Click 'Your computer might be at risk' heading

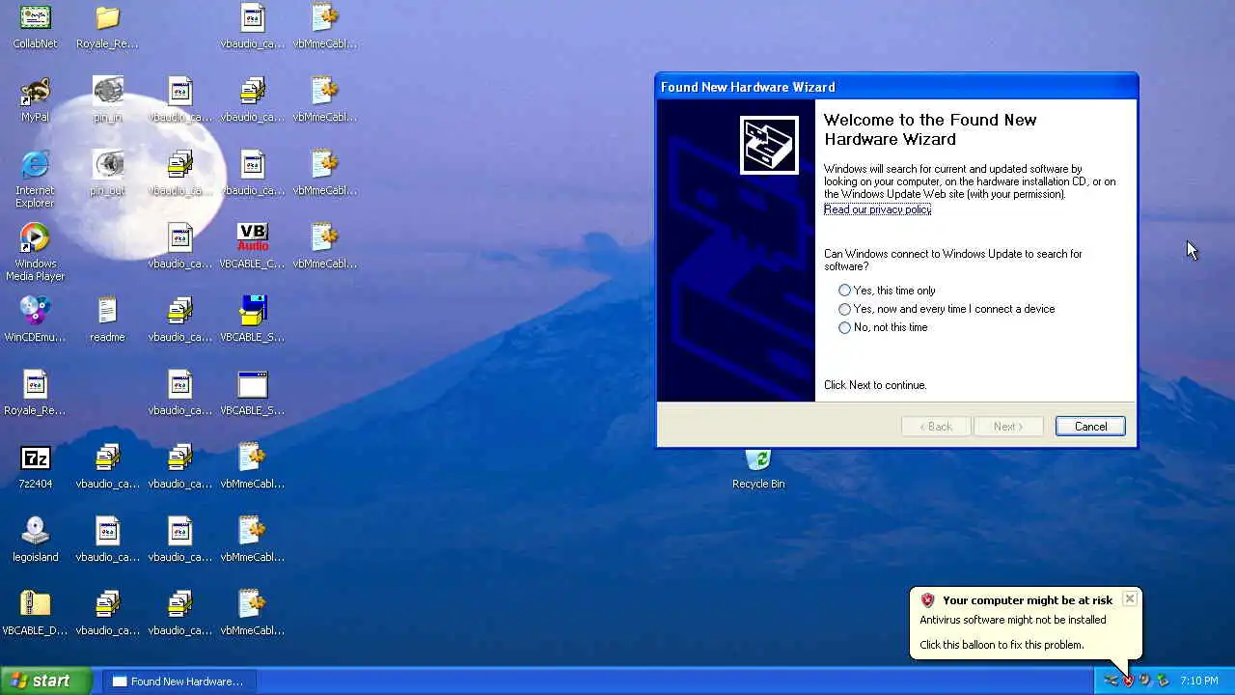click(1028, 600)
